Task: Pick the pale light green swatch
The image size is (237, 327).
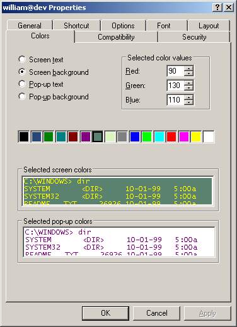Action: pos(110,136)
